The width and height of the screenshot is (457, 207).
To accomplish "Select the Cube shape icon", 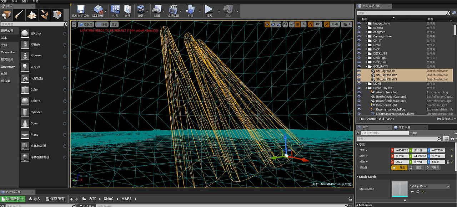I will (25, 89).
